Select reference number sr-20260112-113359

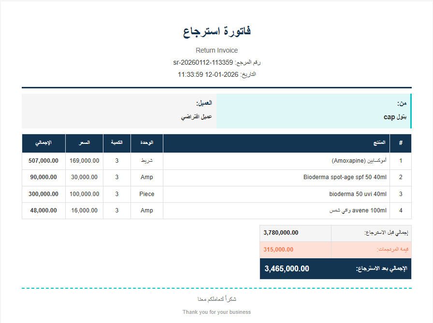(203, 62)
